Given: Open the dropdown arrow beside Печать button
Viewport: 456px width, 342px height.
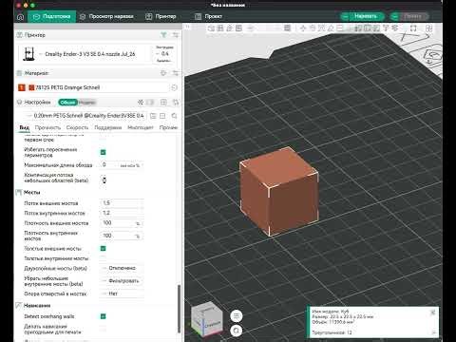Looking at the screenshot, I should click(x=395, y=16).
